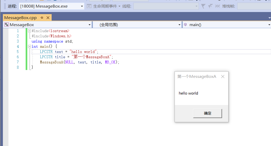Click the "hello world" string on line 5
271x146 pixels.
coord(83,52)
